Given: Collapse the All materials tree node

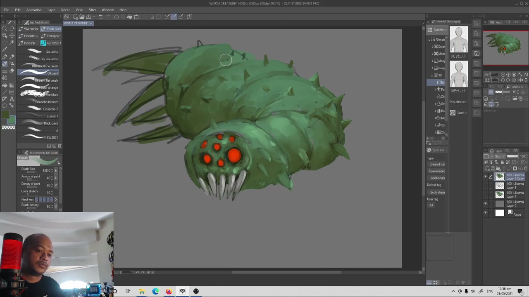Looking at the screenshot, I should point(429,40).
